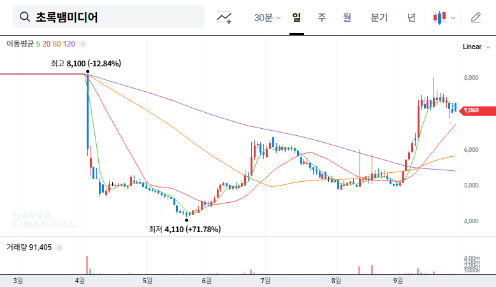496x287 pixels.
Task: Click the 이동평균 indicator label
Action: [x=20, y=43]
